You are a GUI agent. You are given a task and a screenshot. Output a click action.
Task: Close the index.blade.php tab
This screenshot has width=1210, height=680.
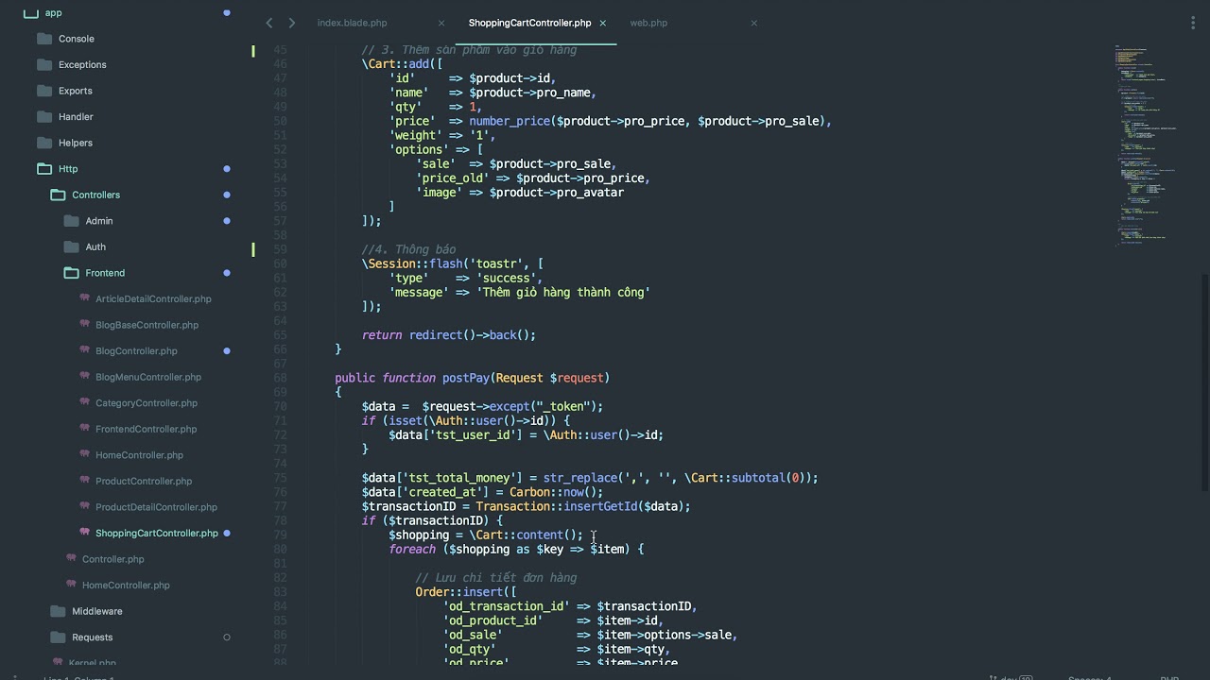441,23
